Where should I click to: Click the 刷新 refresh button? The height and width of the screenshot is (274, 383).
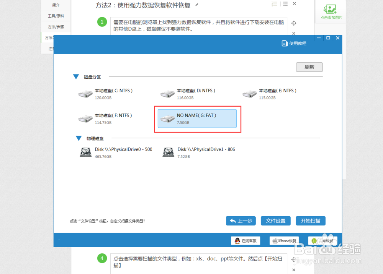pyautogui.click(x=309, y=67)
